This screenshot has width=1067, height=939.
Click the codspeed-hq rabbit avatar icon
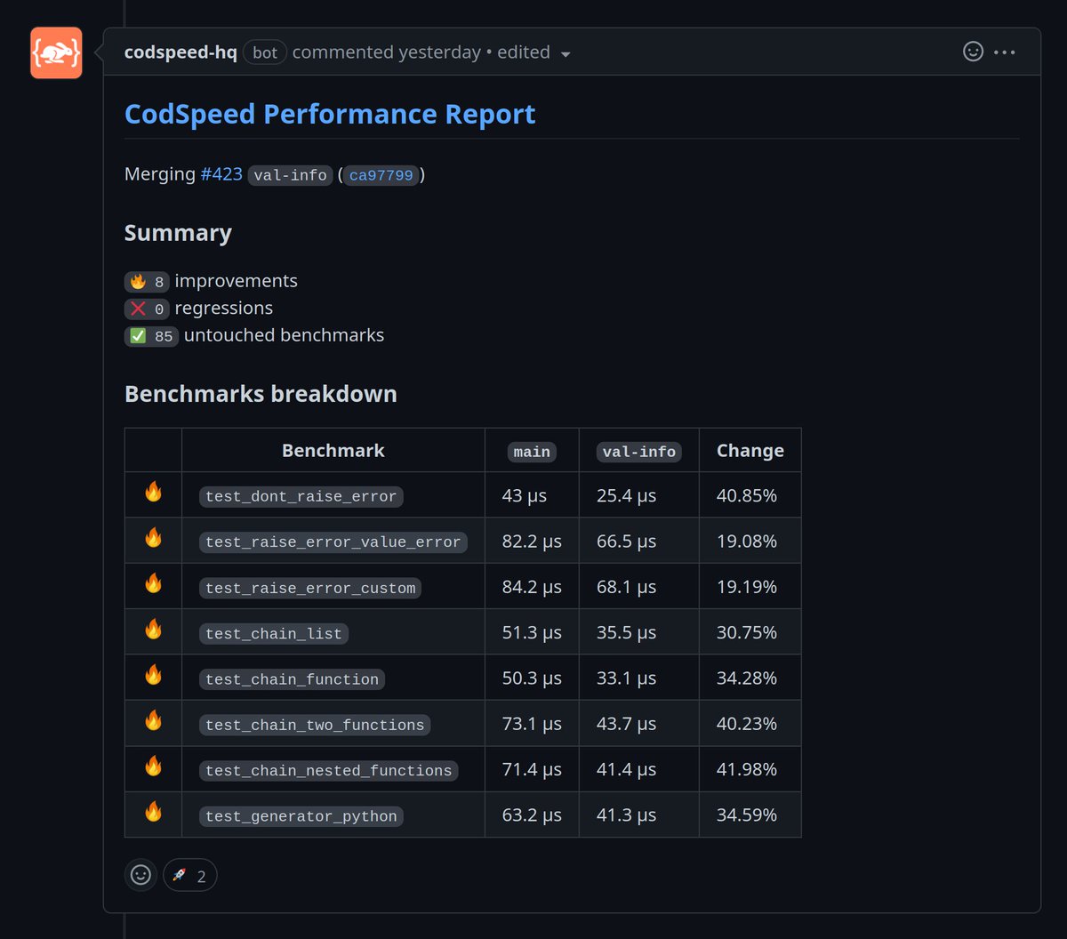(x=56, y=52)
